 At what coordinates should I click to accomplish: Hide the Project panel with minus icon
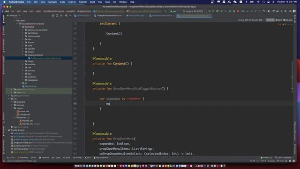(70, 15)
